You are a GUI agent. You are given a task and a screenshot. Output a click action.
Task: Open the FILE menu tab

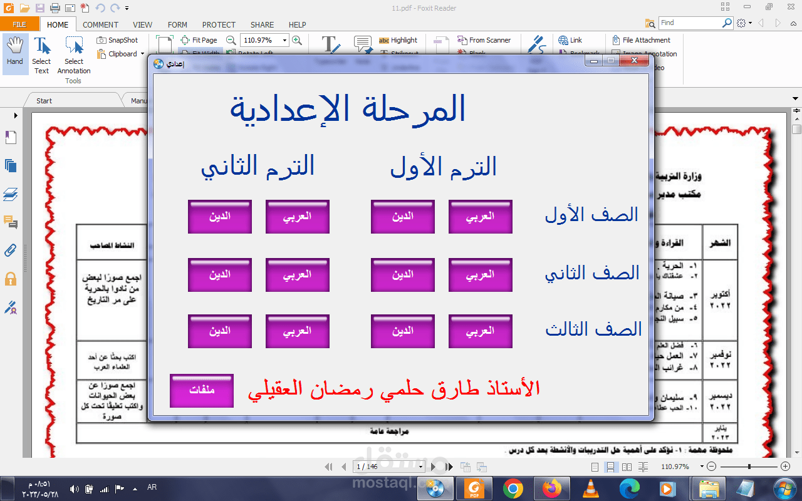[x=19, y=24]
